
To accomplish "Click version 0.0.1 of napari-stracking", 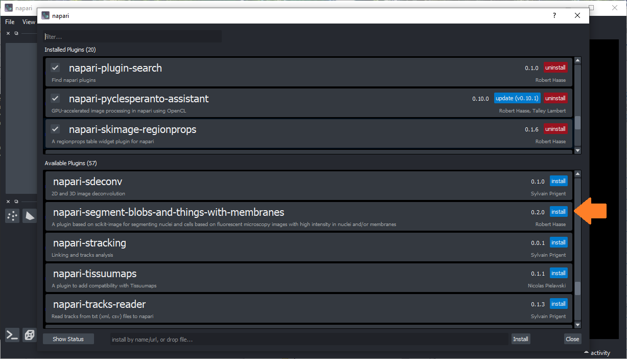I will click(x=538, y=243).
